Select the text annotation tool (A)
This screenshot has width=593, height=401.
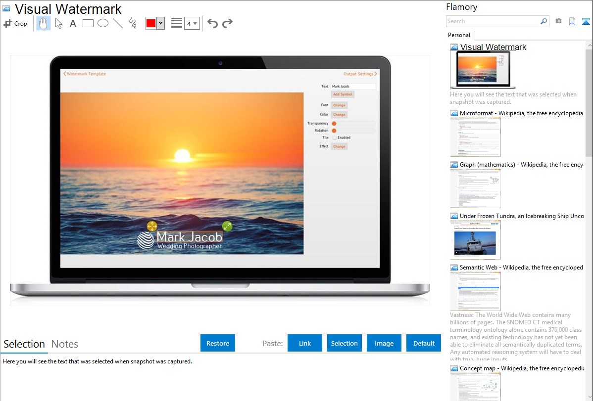(73, 23)
